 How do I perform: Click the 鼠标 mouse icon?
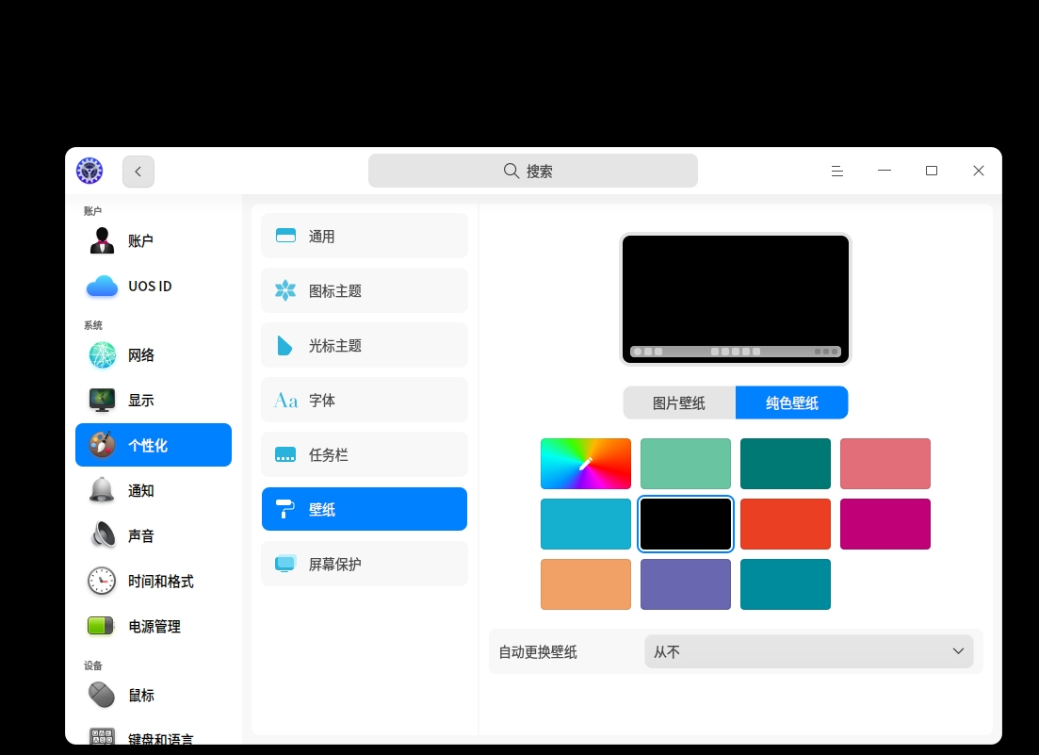click(x=102, y=695)
